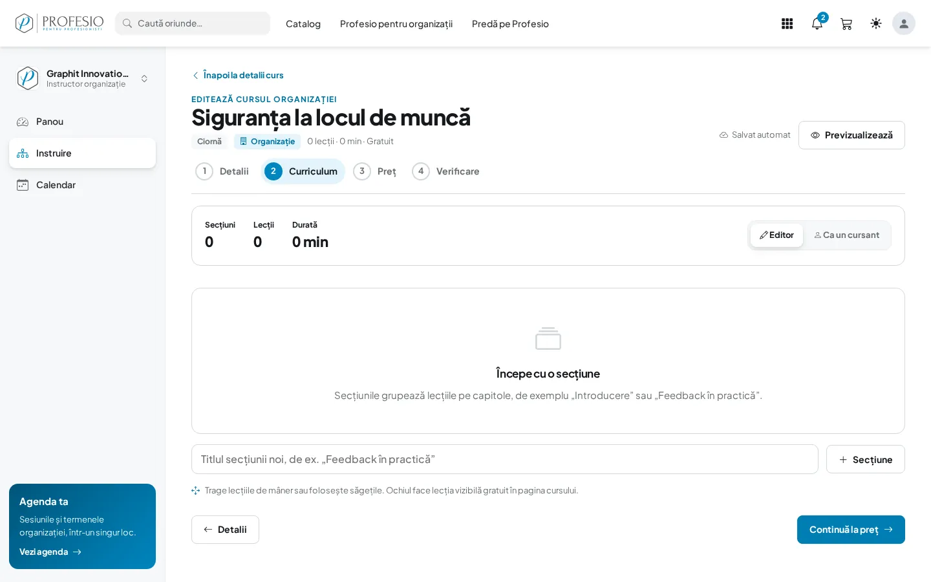Click the Începe cu o secțiune heading
Viewport: 931px width, 582px height.
point(548,374)
